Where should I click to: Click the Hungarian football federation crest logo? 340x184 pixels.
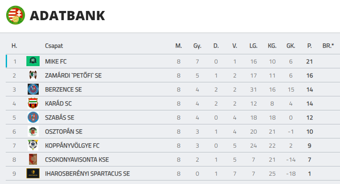(15, 15)
